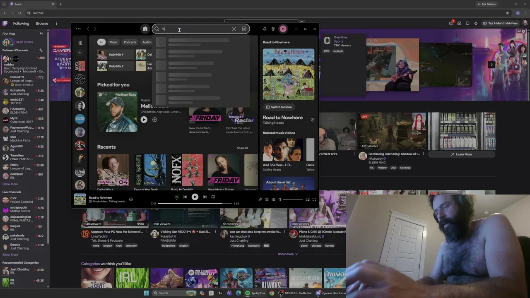Viewport: 530px width, 298px height.
Task: Open Mellow Bars cover art
Action: click(x=117, y=112)
